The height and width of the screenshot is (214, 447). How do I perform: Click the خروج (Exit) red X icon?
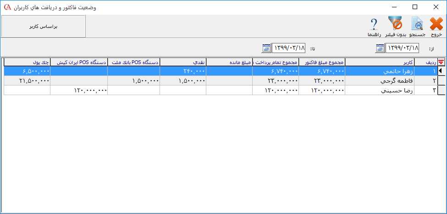436,24
